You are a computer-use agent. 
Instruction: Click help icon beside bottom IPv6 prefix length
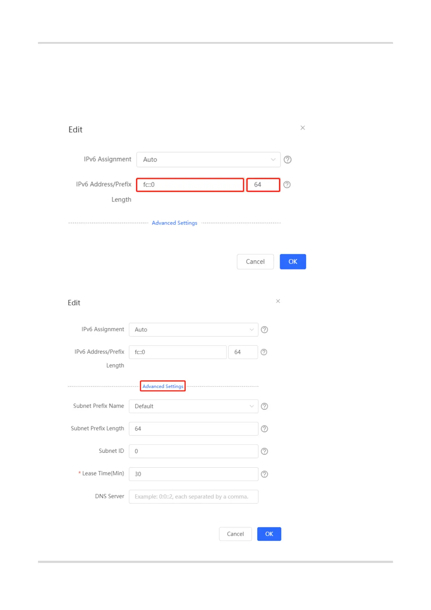tap(264, 352)
